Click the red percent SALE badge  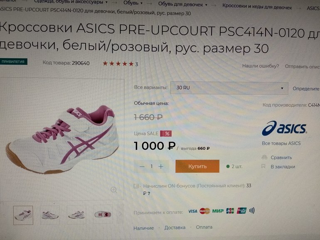[x=166, y=134]
